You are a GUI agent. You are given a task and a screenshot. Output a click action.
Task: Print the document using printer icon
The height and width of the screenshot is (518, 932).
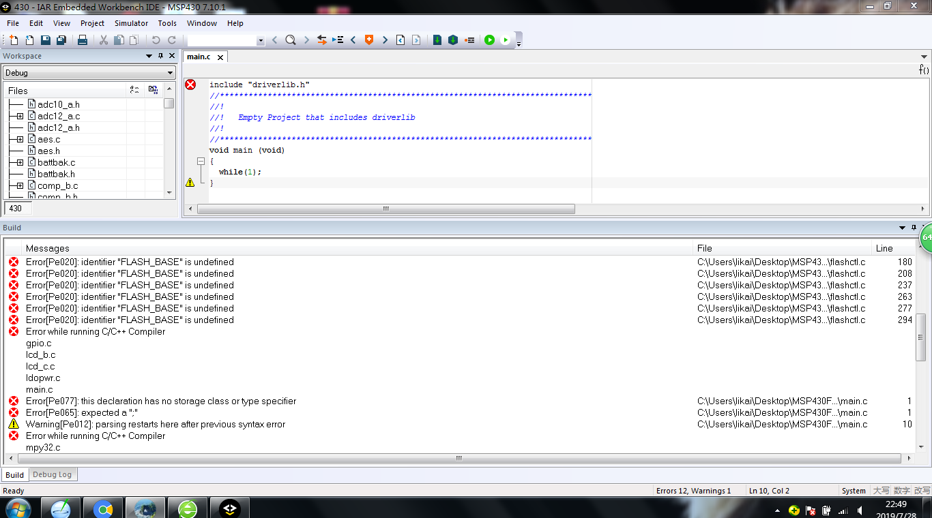point(83,40)
